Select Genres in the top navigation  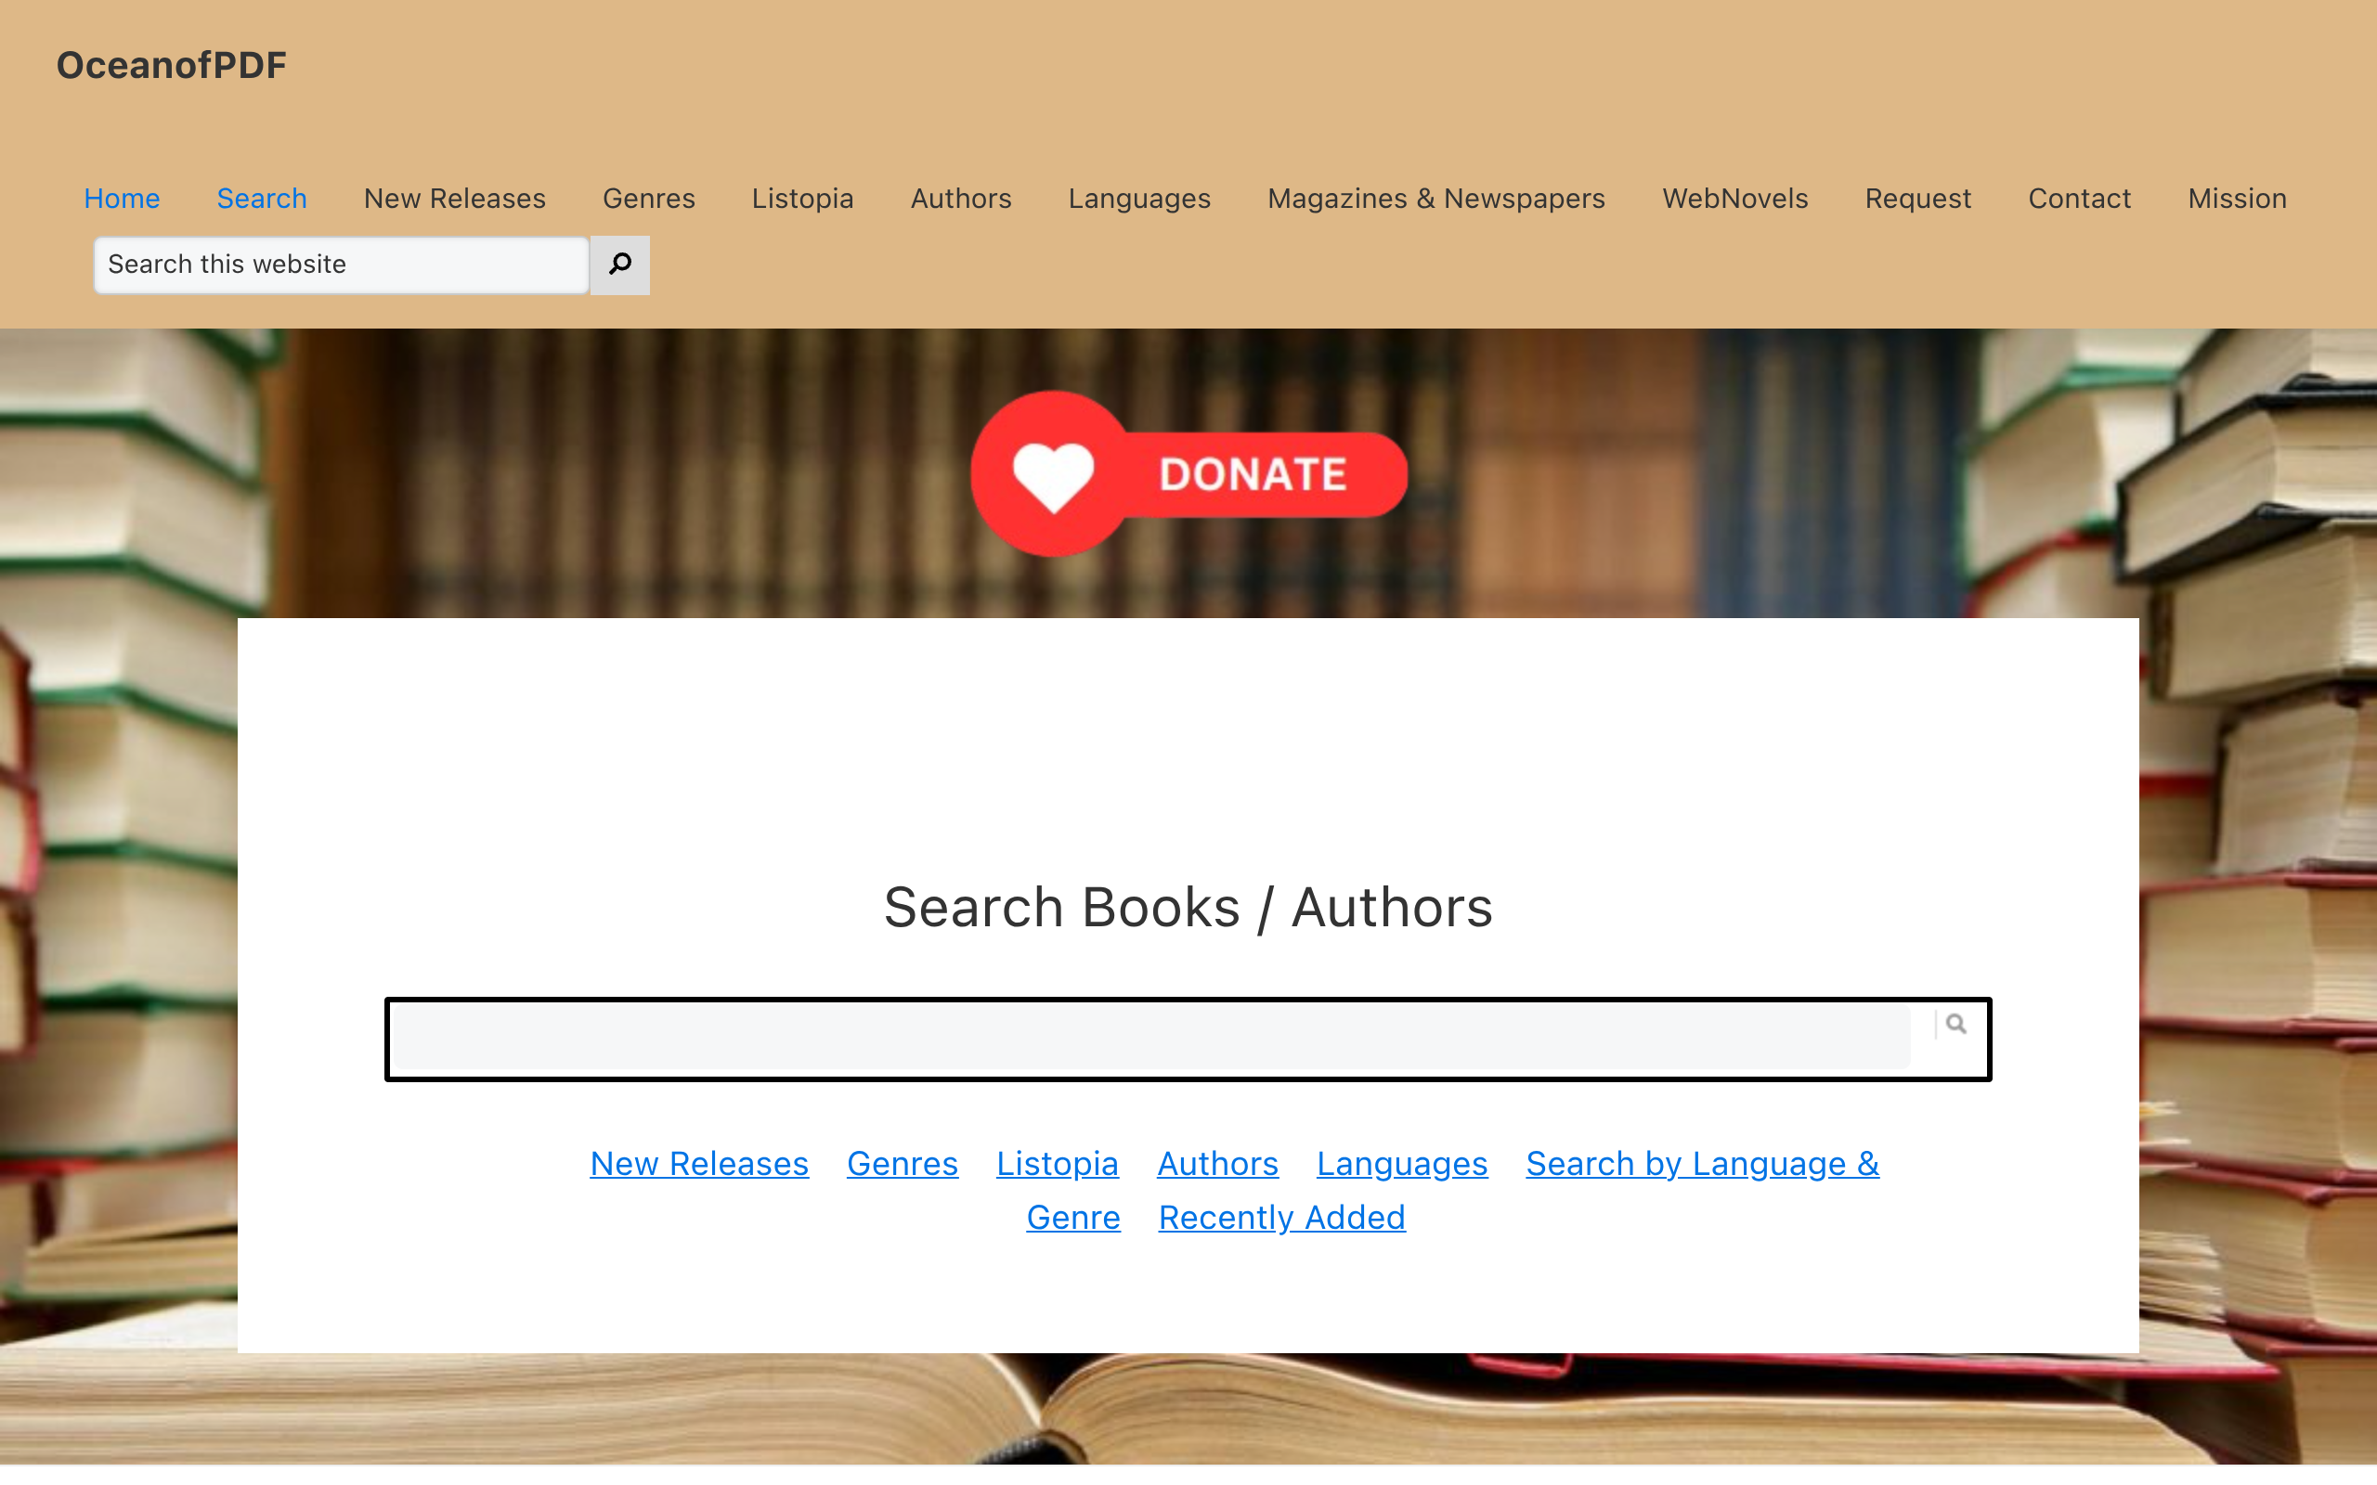point(648,199)
